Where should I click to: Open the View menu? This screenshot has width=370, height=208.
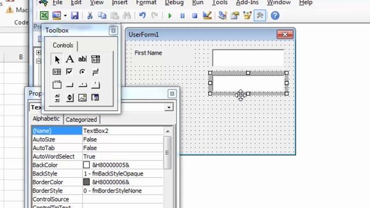coord(97,2)
